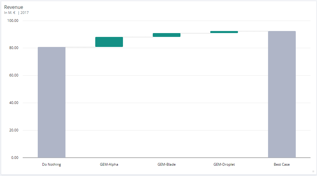Viewport: 317px width, 176px height.
Task: Select the 'GEM-Blade' x-axis label
Action: click(167, 164)
